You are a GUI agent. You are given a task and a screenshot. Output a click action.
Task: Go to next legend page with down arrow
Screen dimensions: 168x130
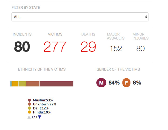(40, 117)
